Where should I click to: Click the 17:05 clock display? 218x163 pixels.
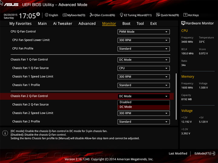point(27,16)
